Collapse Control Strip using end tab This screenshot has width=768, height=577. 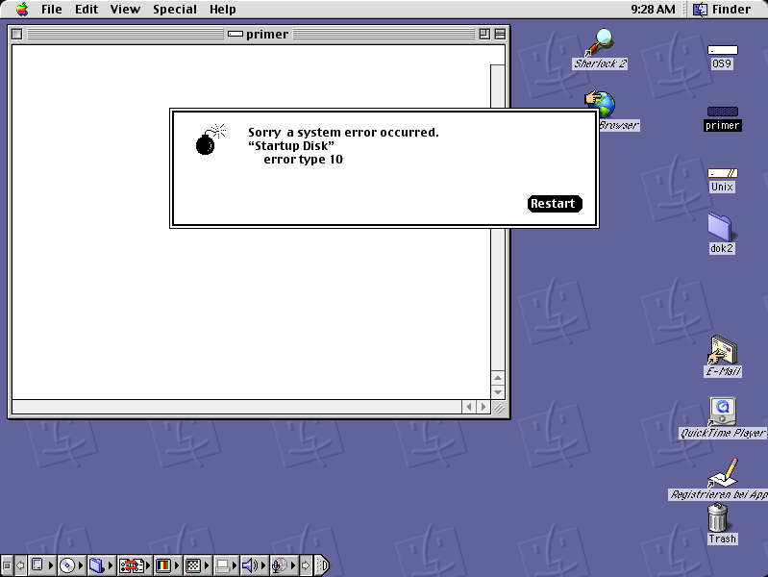click(322, 565)
